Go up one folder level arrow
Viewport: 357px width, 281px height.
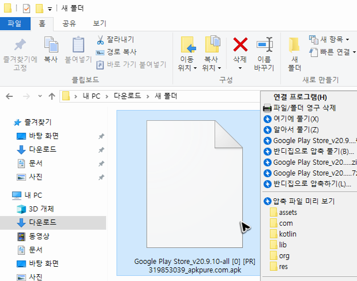52,96
